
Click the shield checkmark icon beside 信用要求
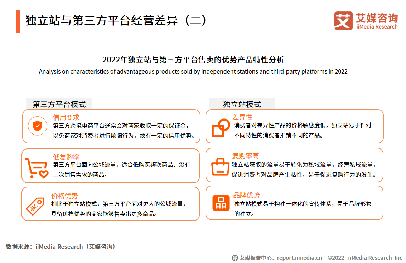pos(38,126)
